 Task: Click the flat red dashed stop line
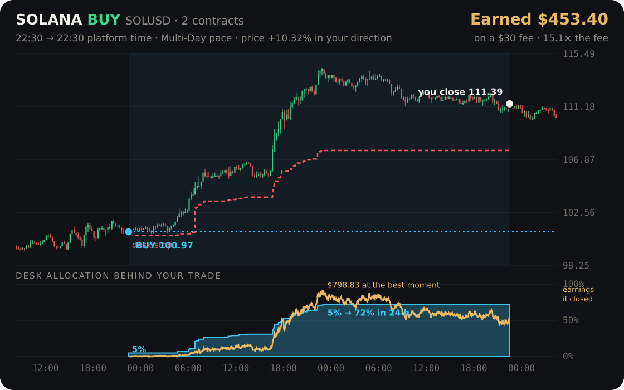coord(414,150)
